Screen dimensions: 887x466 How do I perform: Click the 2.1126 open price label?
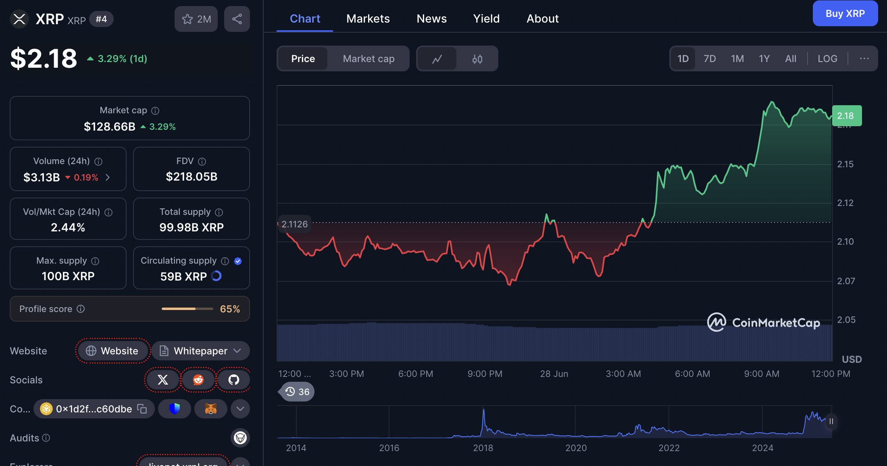point(294,224)
